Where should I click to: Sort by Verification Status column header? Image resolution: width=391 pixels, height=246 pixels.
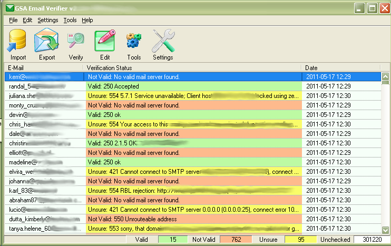pos(193,68)
